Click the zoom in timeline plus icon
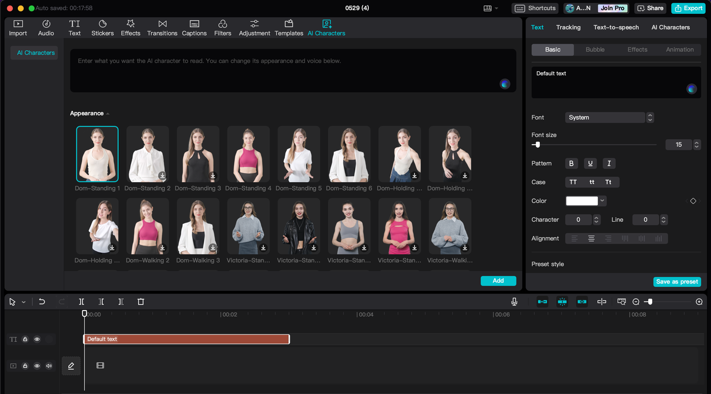 (x=699, y=302)
